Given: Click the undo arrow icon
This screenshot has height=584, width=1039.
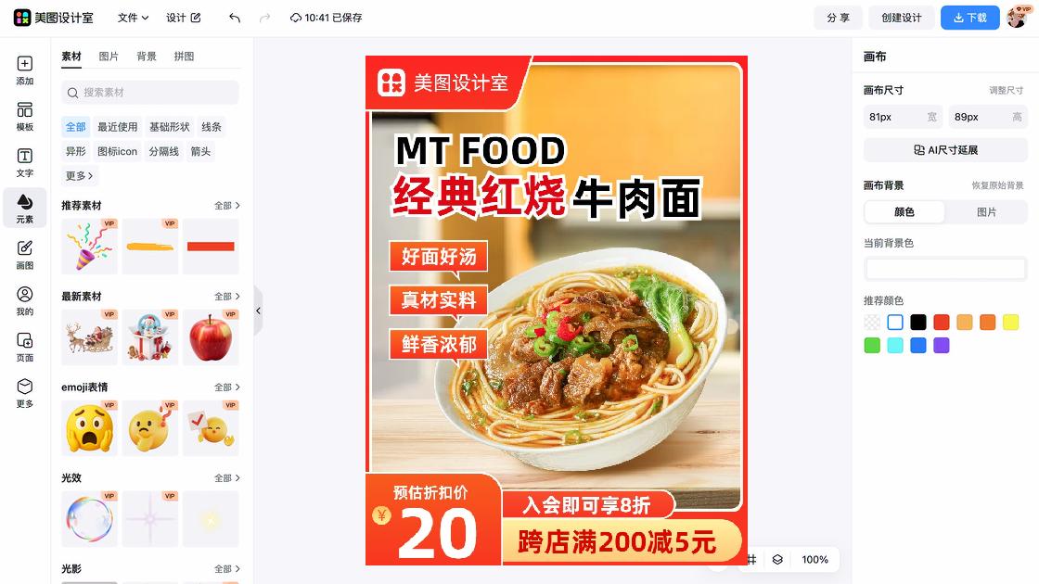Looking at the screenshot, I should pos(235,18).
